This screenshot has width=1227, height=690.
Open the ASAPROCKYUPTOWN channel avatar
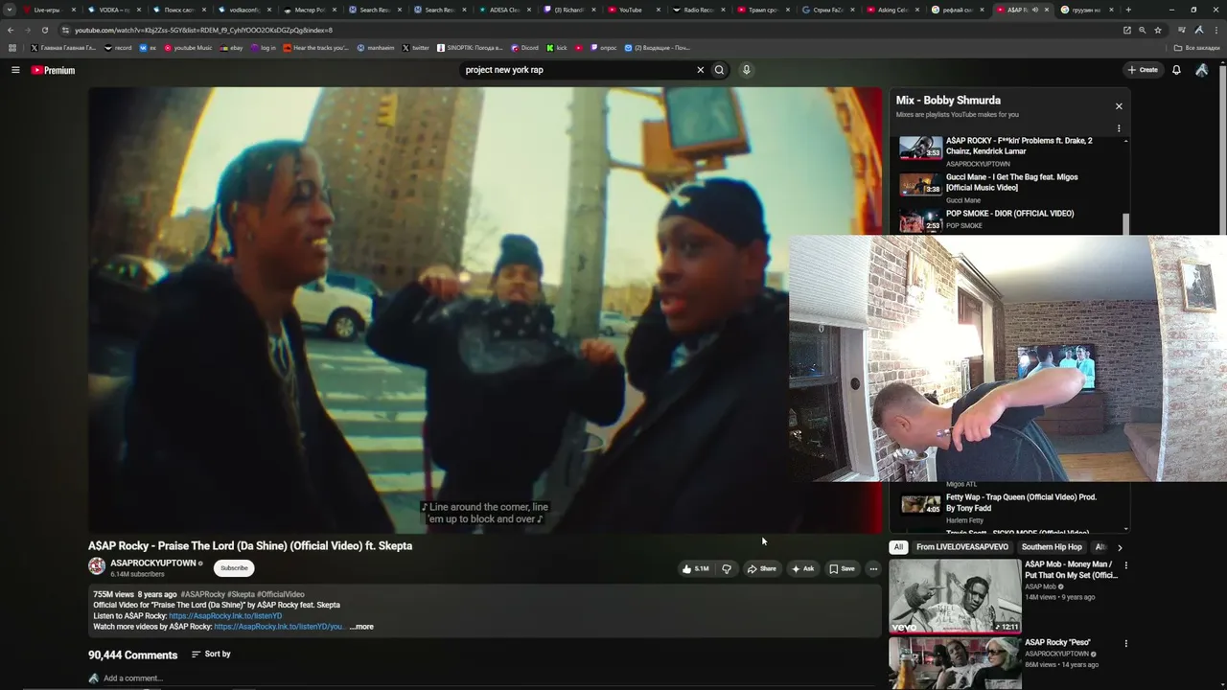tap(97, 566)
